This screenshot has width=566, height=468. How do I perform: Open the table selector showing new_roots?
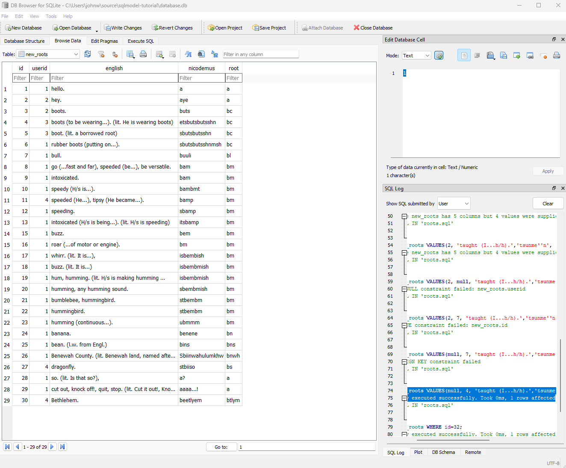(x=48, y=54)
